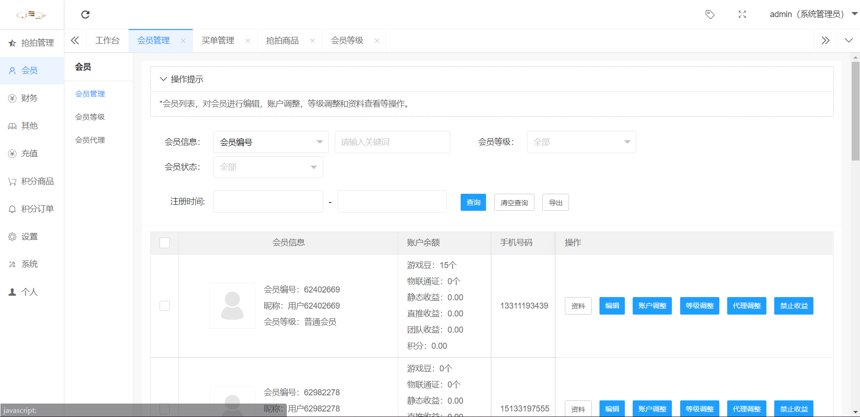Open the admin user dropdown menu
Viewport: 860px width, 417px height.
click(813, 14)
